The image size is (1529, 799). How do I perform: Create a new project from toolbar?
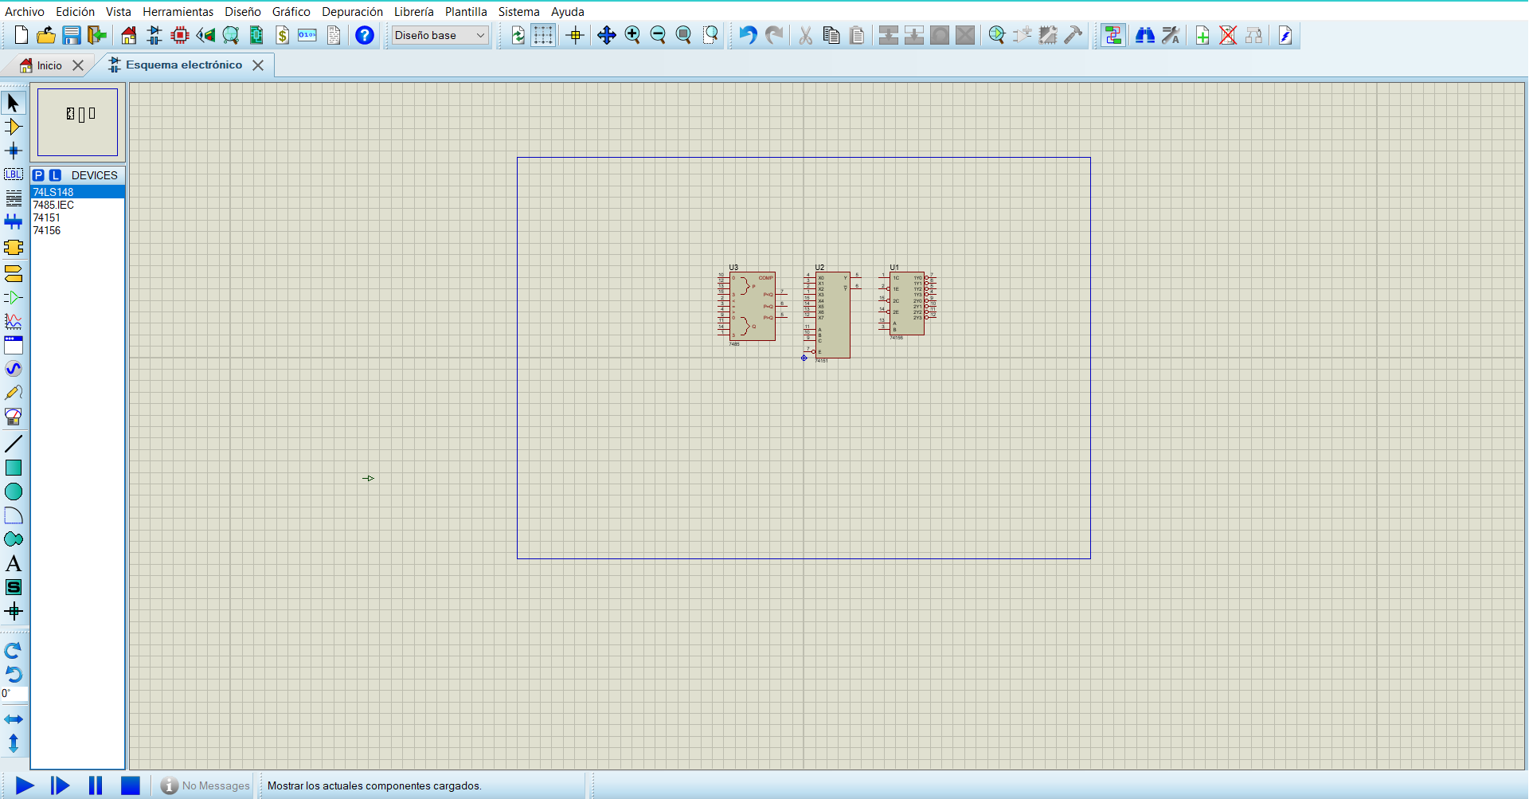click(x=22, y=35)
